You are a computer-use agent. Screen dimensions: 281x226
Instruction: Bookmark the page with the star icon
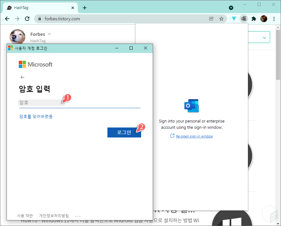221,19
